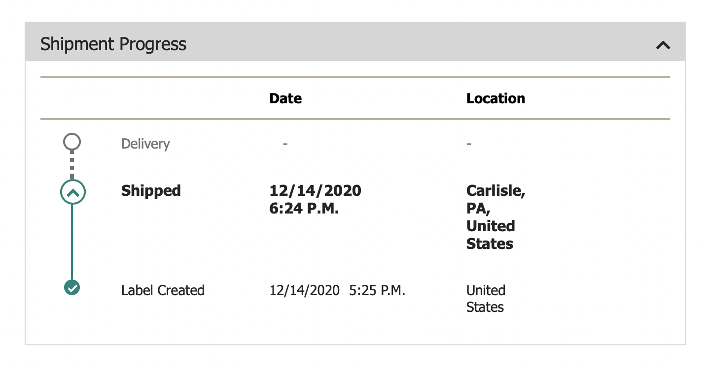The width and height of the screenshot is (702, 367).
Task: Click the Label Created United States location
Action: coord(486,299)
